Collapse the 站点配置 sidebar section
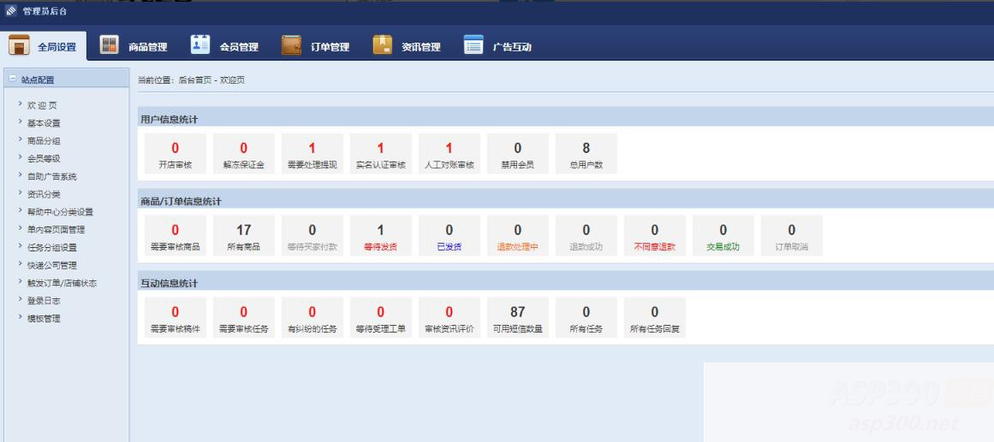The image size is (994, 442). [x=12, y=80]
